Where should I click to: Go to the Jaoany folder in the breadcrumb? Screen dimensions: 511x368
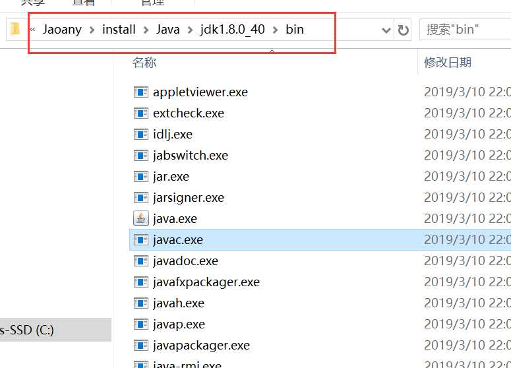coord(62,30)
